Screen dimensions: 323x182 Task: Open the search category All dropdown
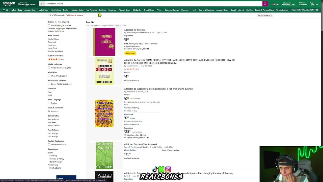pos(42,4)
